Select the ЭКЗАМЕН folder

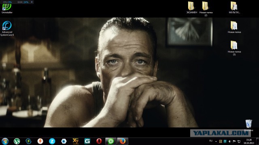(191, 8)
